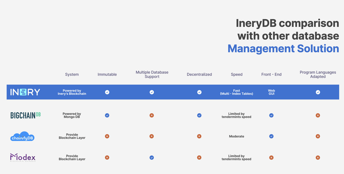Click chainifyDB's Decentralized cross icon

point(199,136)
